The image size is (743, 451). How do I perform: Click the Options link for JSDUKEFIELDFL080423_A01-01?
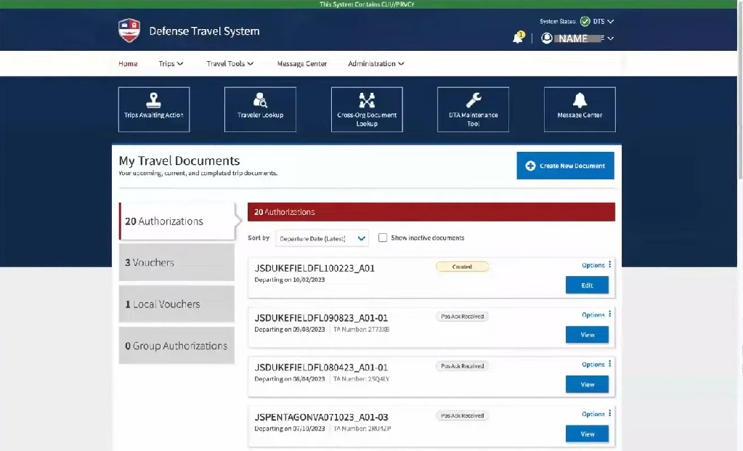point(593,365)
